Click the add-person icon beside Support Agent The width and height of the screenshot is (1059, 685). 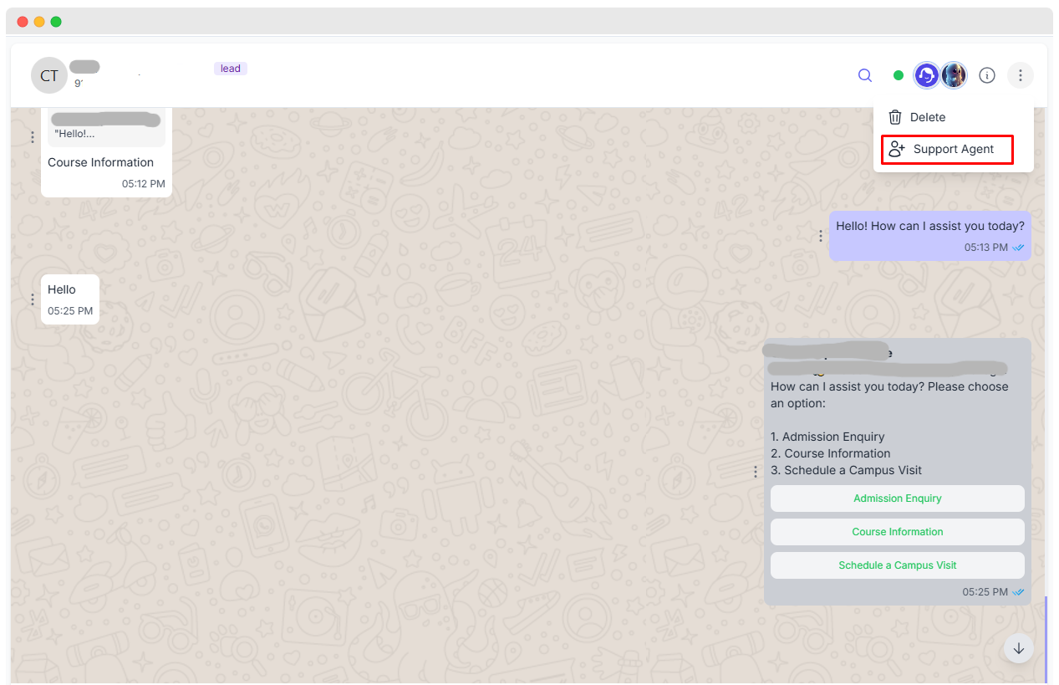[x=897, y=149]
